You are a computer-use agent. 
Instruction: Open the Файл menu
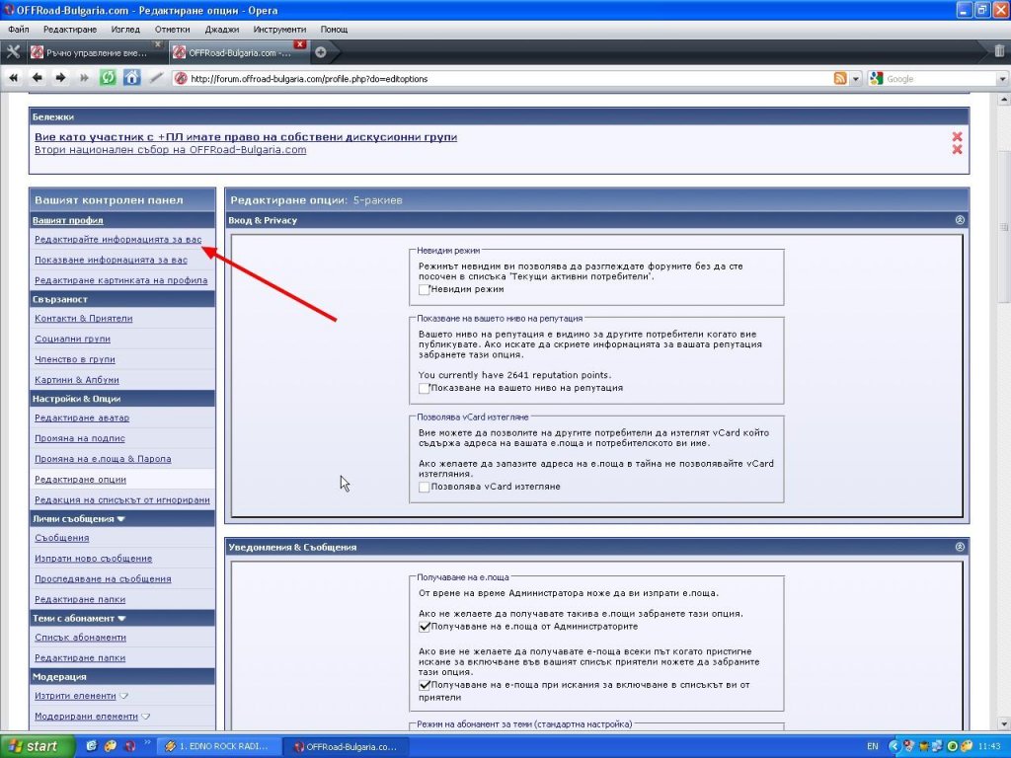click(x=19, y=29)
